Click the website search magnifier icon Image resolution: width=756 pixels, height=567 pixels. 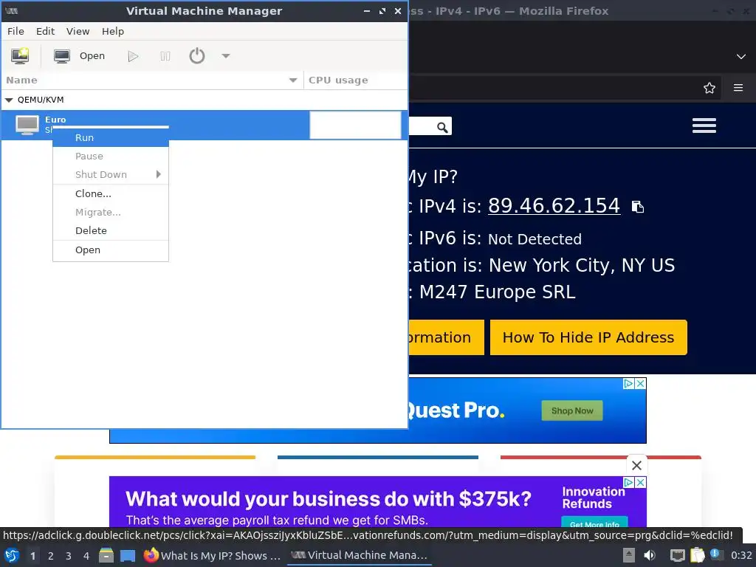tap(442, 127)
